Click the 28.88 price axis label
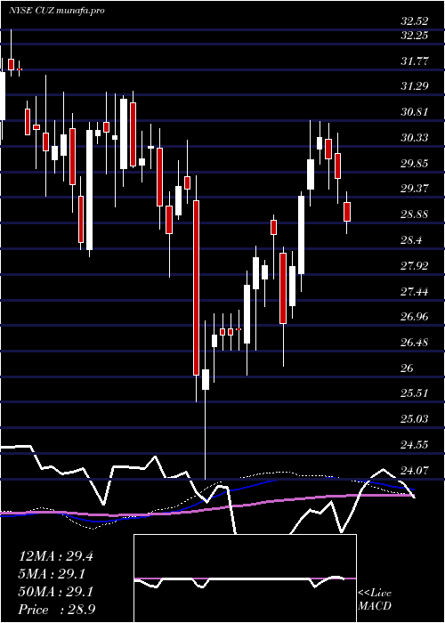The height and width of the screenshot is (623, 445). pyautogui.click(x=415, y=214)
